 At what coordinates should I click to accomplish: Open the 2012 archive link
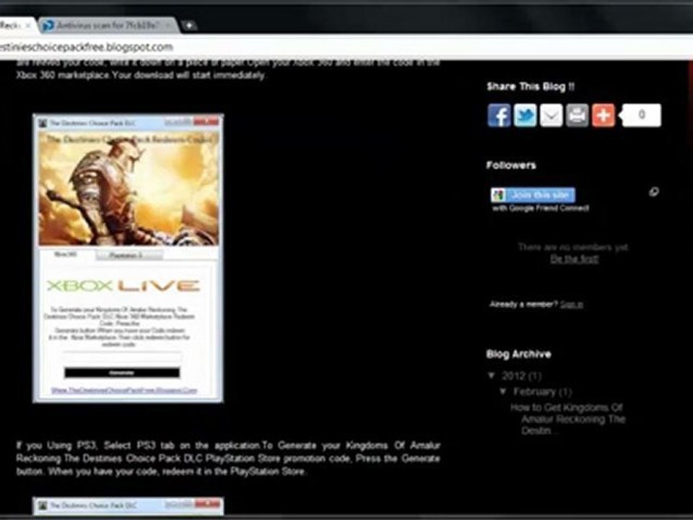(513, 376)
